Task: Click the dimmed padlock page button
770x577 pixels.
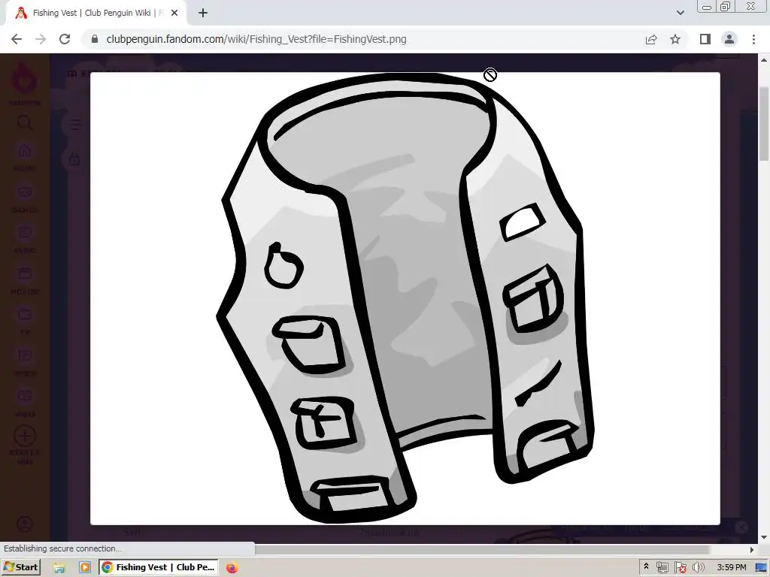Action: [74, 159]
